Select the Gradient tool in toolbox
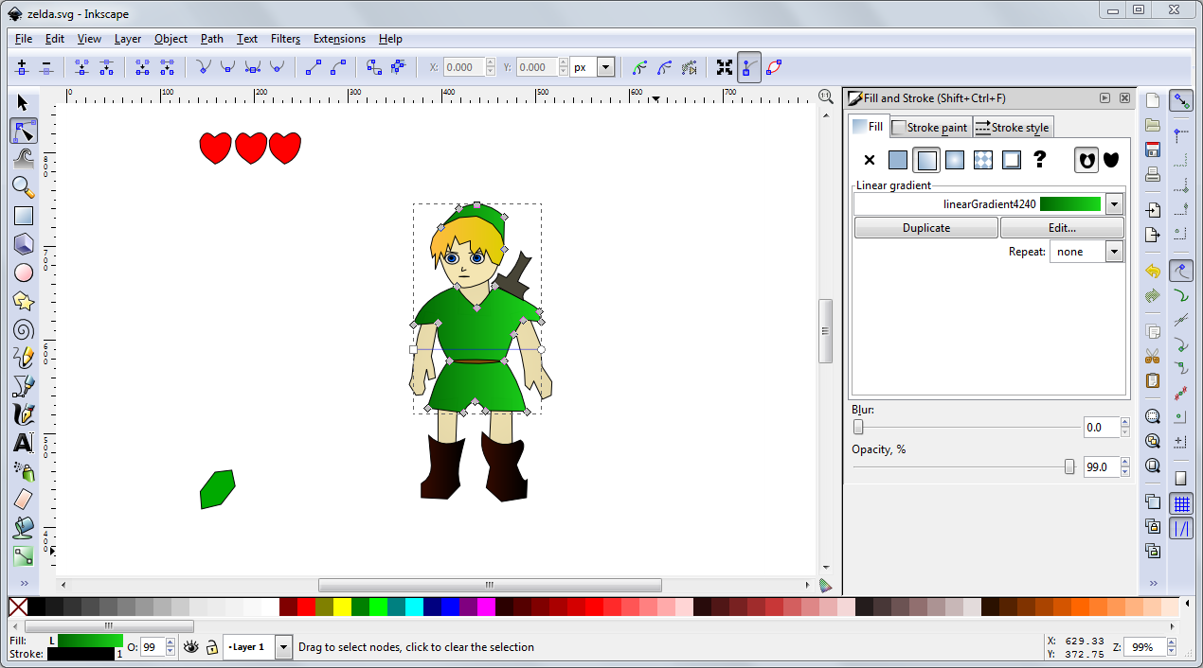The image size is (1203, 668). [24, 556]
